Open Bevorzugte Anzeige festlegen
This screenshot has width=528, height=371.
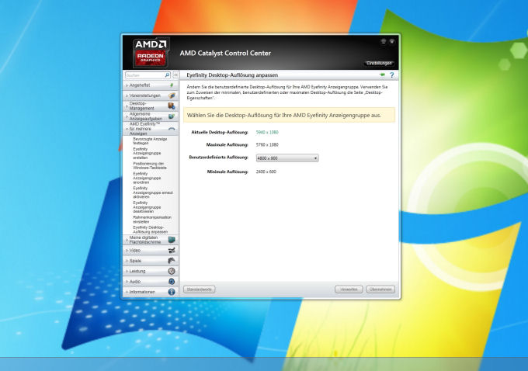tap(150, 140)
